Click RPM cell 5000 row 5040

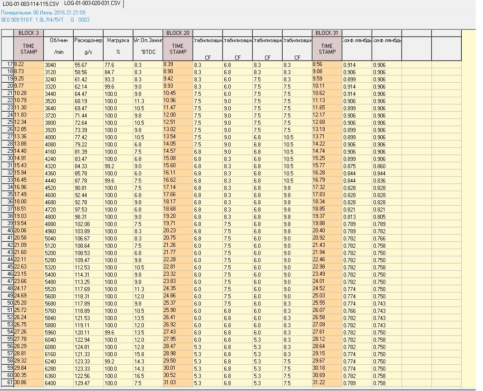coord(58,238)
